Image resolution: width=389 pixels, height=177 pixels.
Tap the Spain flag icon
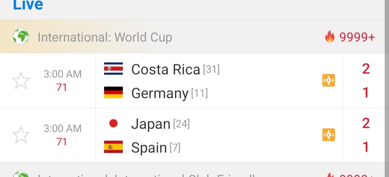click(113, 147)
